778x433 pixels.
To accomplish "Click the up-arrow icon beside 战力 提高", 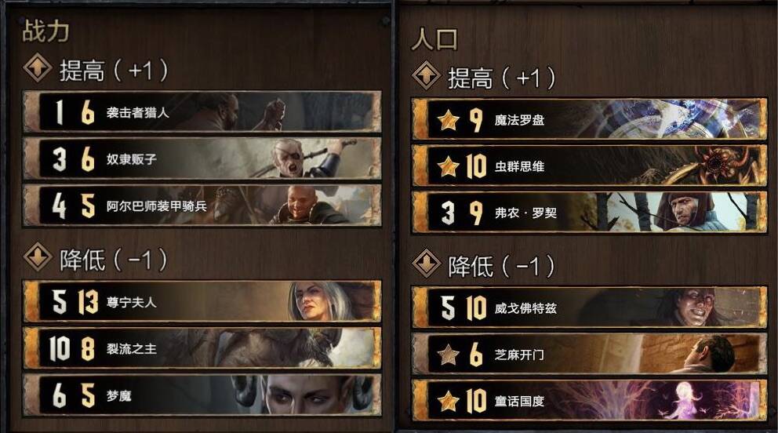I will [38, 67].
